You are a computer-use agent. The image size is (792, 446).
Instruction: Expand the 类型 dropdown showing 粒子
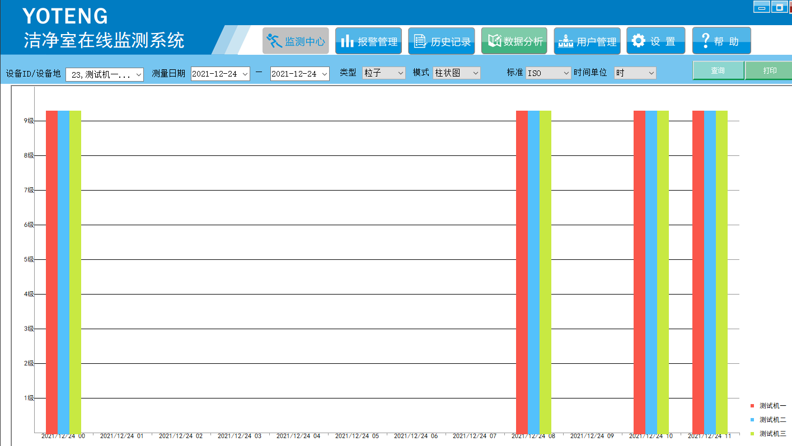coord(400,73)
